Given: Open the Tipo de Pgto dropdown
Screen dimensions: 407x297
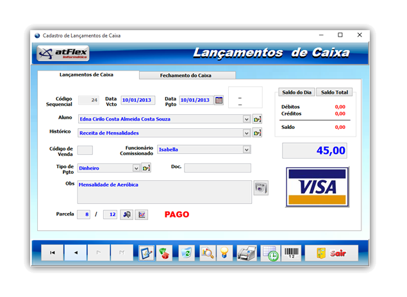Looking at the screenshot, I should point(136,168).
